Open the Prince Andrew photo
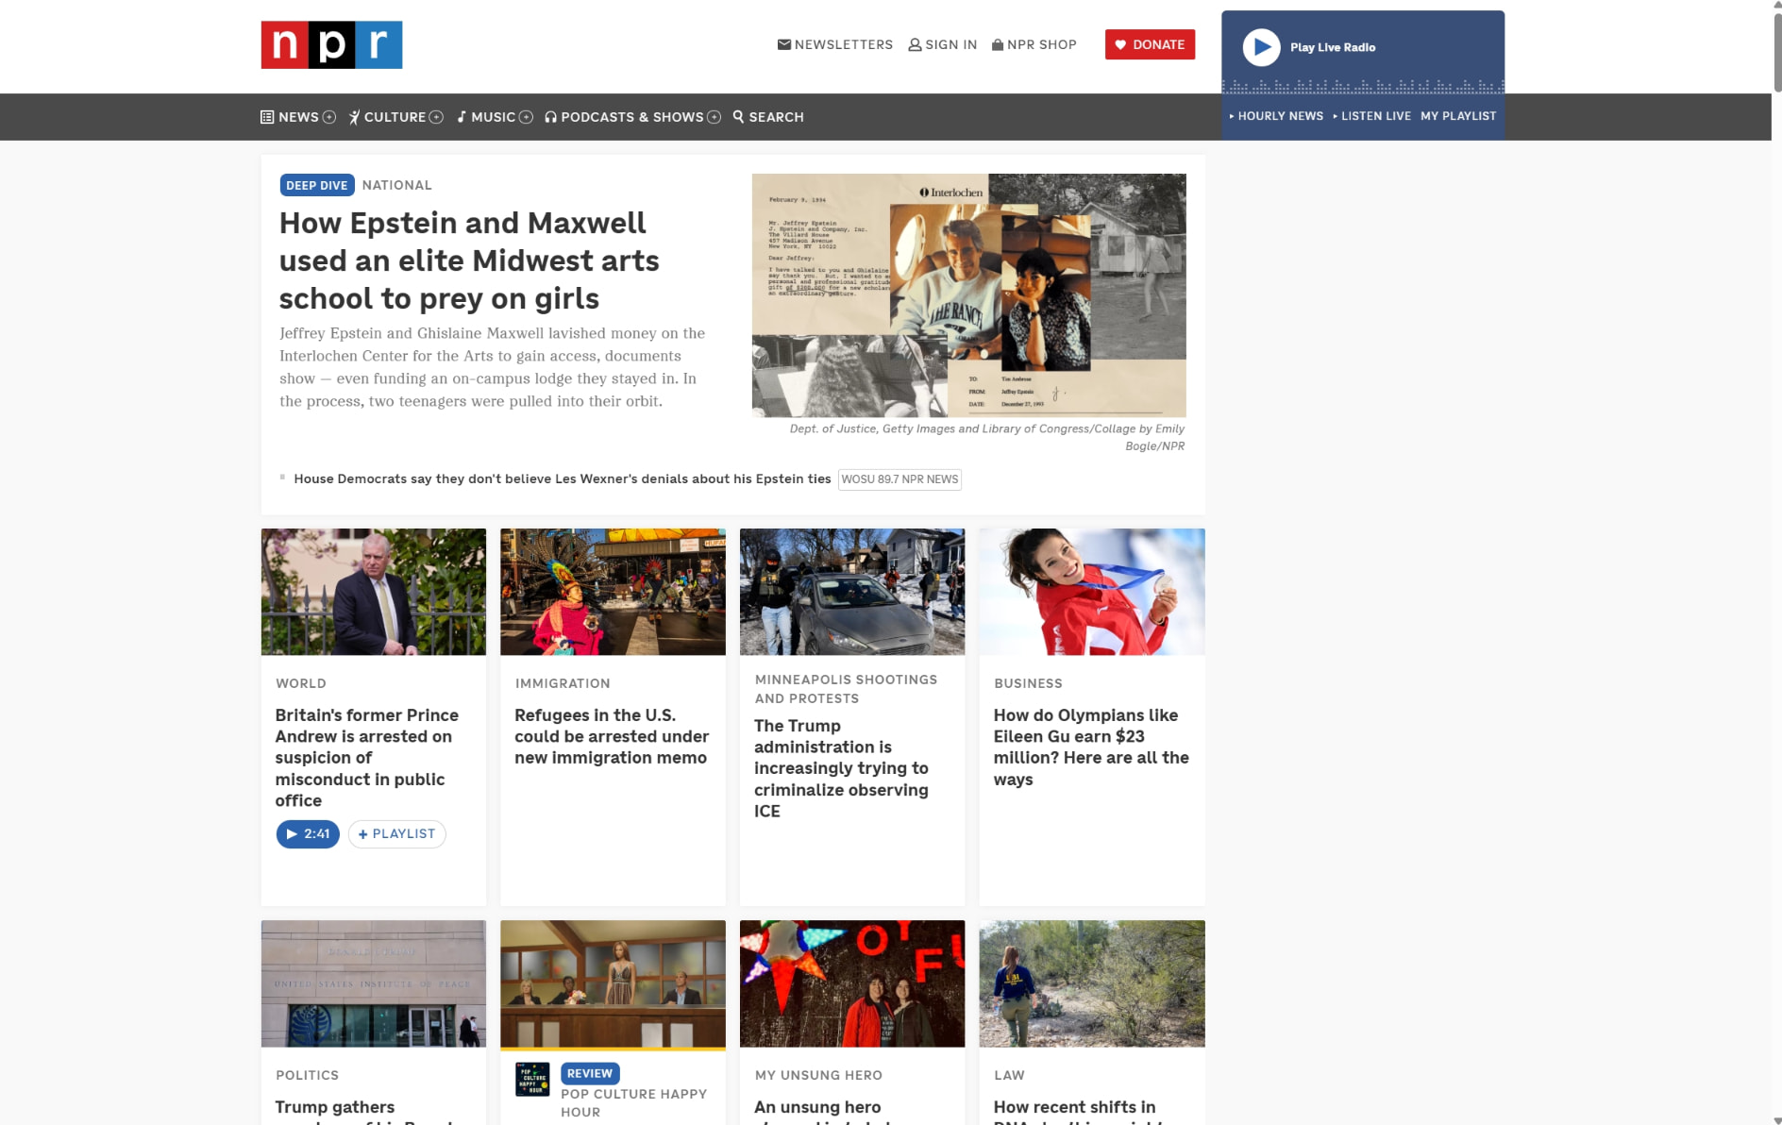The image size is (1782, 1125). (x=374, y=592)
